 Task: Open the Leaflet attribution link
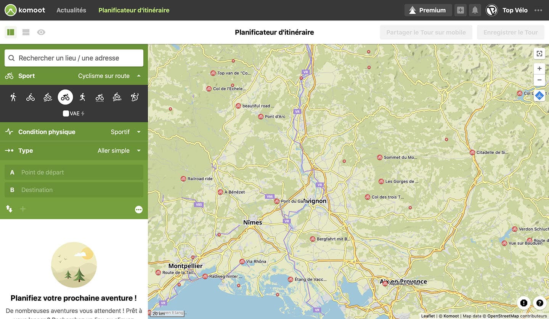[x=428, y=316]
